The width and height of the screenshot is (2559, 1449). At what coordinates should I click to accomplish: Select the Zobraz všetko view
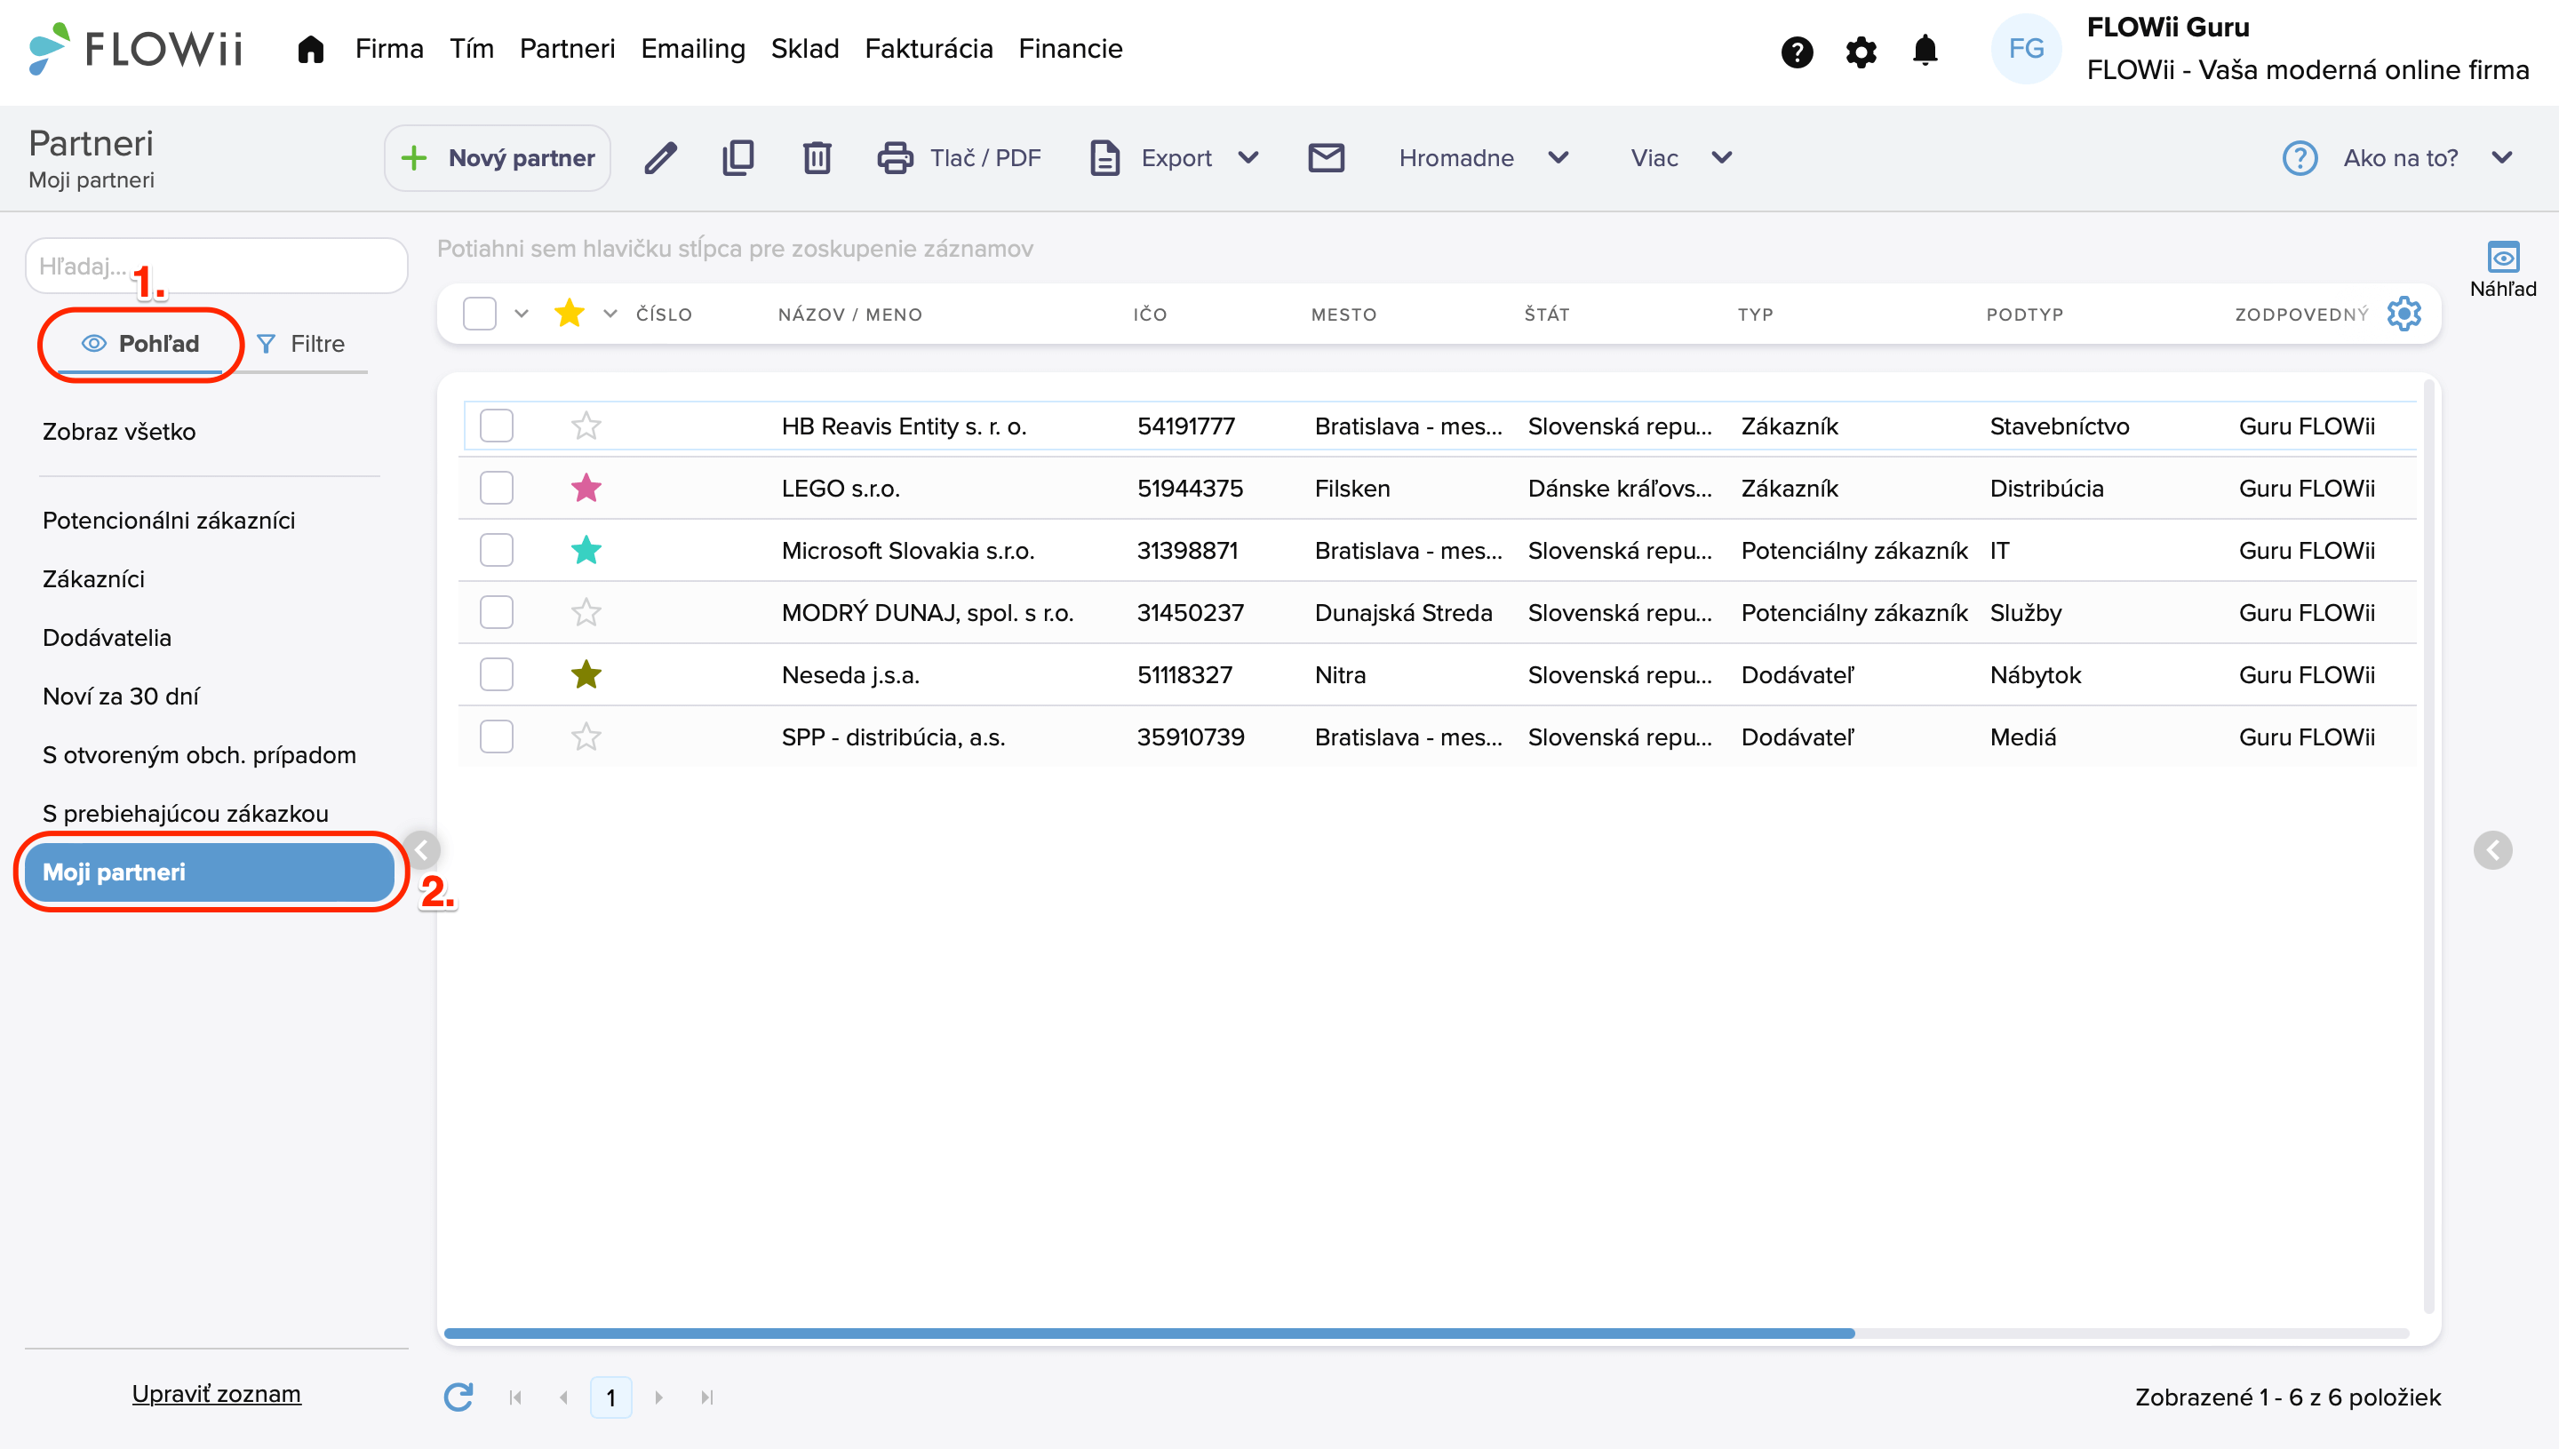(118, 431)
